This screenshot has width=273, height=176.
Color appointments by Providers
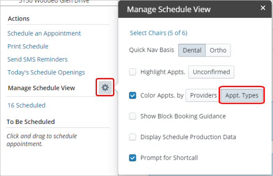tap(203, 95)
